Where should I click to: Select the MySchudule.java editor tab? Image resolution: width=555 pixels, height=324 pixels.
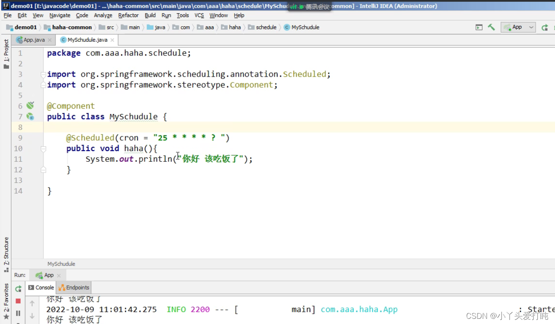tap(87, 40)
